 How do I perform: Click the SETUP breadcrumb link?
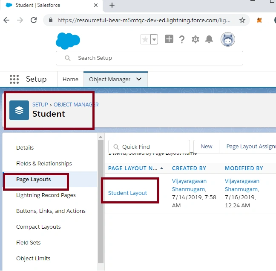pos(40,105)
